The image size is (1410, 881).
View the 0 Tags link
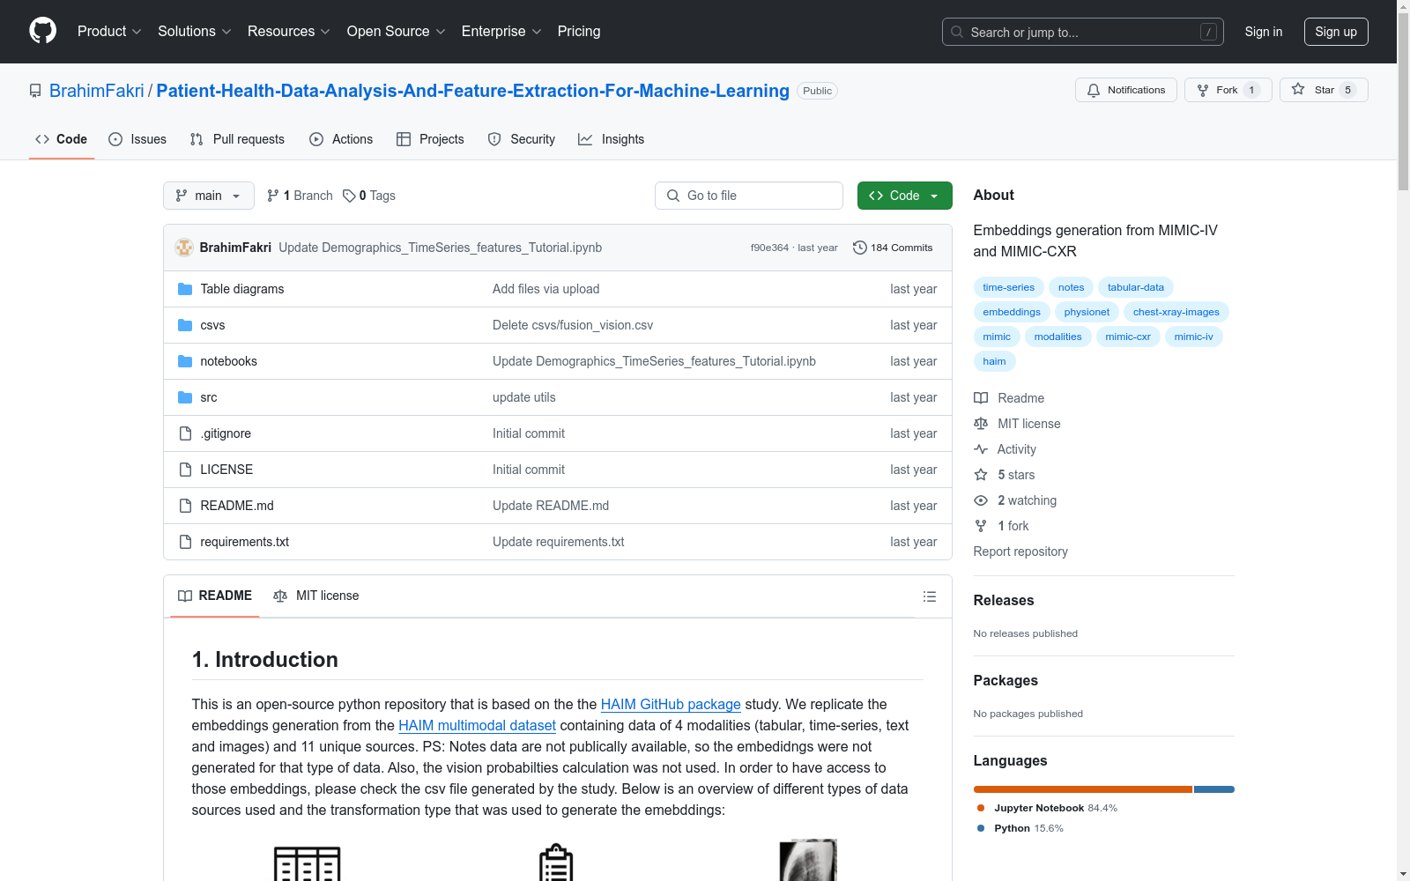pyautogui.click(x=369, y=196)
